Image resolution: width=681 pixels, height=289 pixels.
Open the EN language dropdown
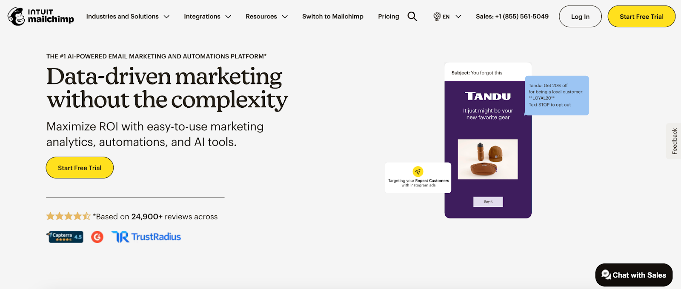pyautogui.click(x=447, y=17)
